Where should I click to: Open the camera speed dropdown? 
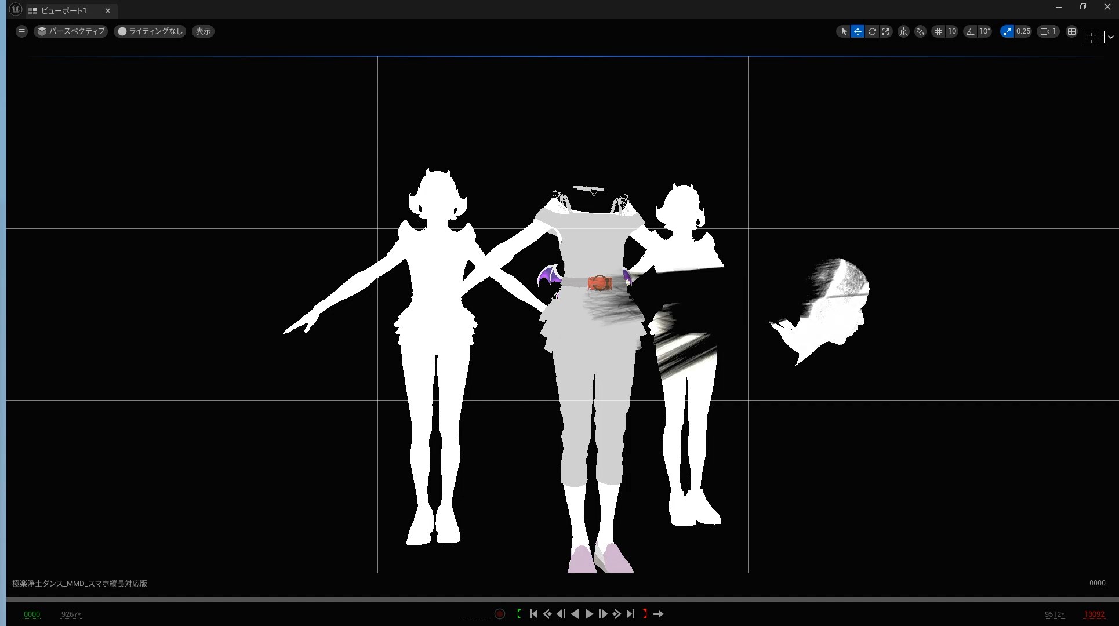tap(1048, 31)
